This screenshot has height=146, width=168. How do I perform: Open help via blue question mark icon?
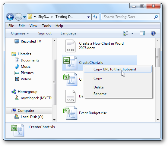(153, 33)
